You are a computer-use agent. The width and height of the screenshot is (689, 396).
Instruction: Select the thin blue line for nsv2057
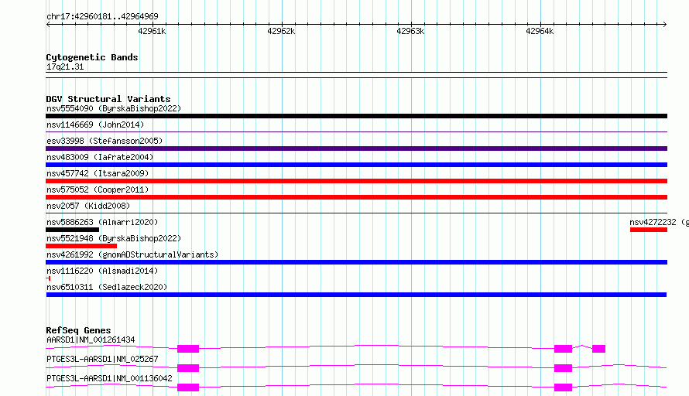(x=356, y=213)
